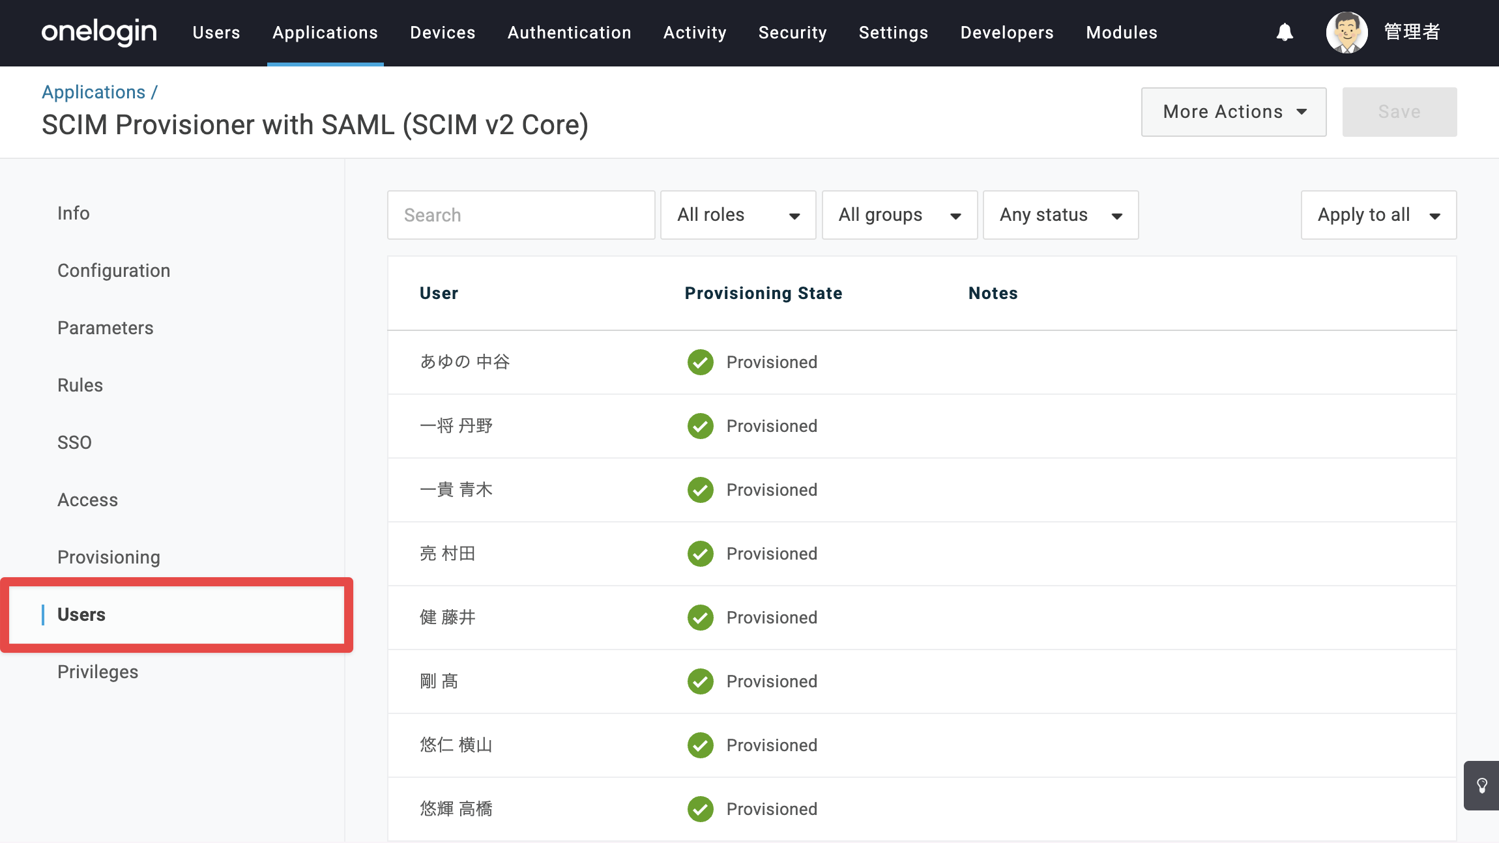The width and height of the screenshot is (1499, 843).
Task: Click the Provisioned status for 健 藤井
Action: (772, 618)
